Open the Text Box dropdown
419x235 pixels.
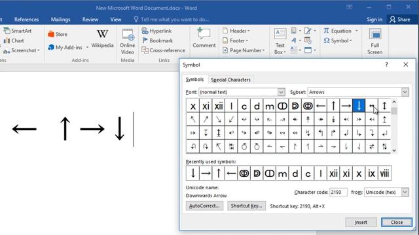[x=280, y=42]
